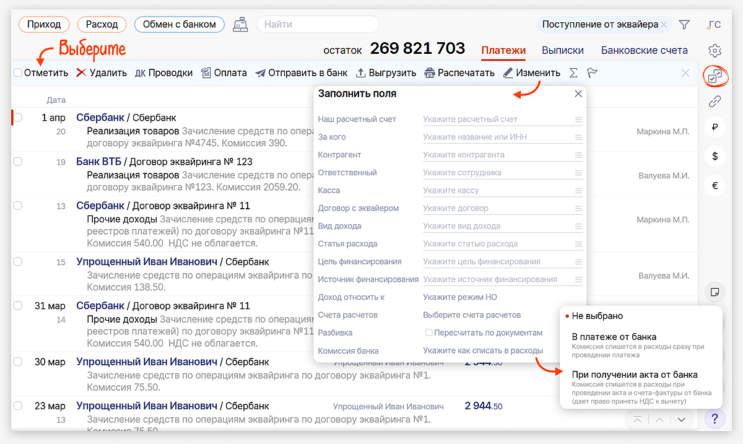Open the Касса field list menu

[578, 191]
